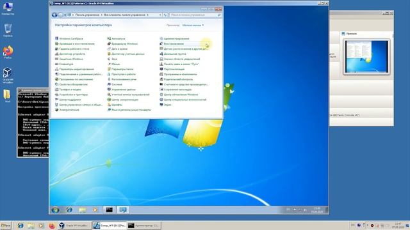Open Клавиатура (Keyboard) settings
This screenshot has width=410, height=230.
[64, 64]
